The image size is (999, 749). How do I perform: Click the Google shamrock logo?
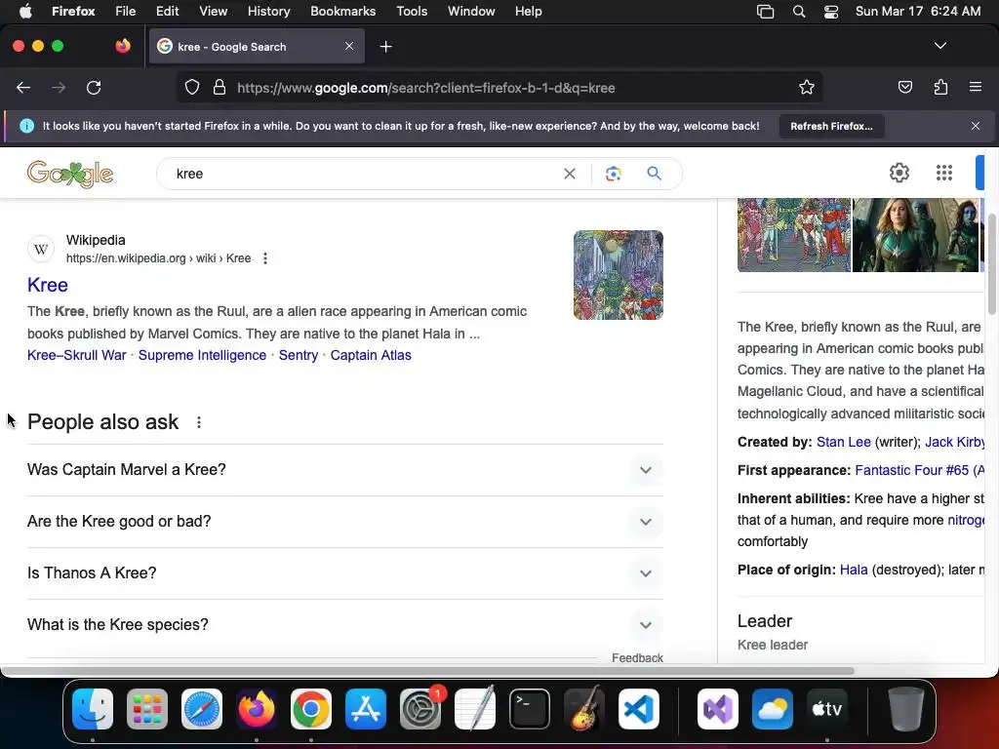pos(70,174)
